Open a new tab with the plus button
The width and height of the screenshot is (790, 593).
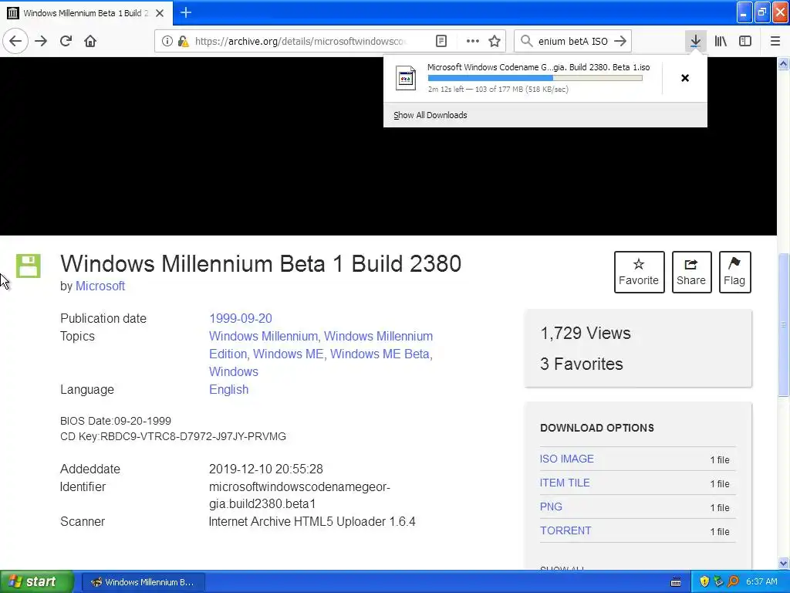[186, 12]
